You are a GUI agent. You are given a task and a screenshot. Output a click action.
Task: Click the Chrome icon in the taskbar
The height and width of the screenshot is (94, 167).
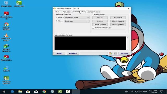(x=44, y=92)
